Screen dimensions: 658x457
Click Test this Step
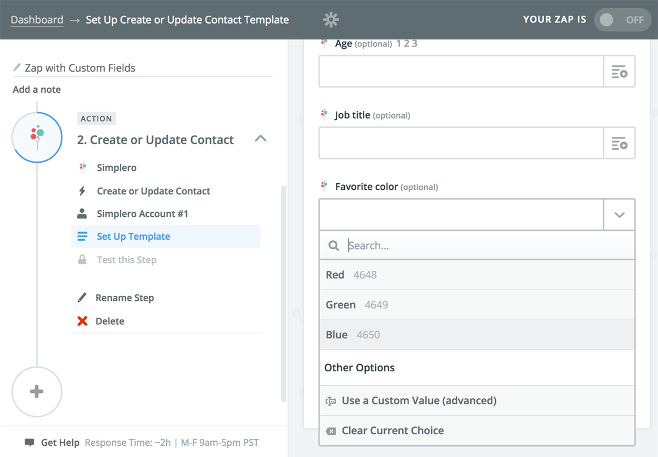point(127,260)
